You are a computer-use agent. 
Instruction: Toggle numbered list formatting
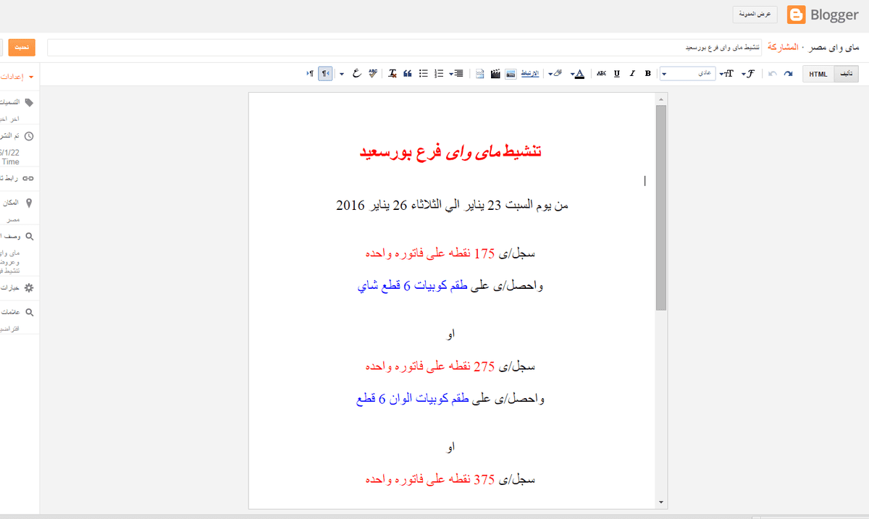pyautogui.click(x=439, y=73)
